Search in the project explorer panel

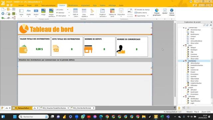tap(204, 25)
